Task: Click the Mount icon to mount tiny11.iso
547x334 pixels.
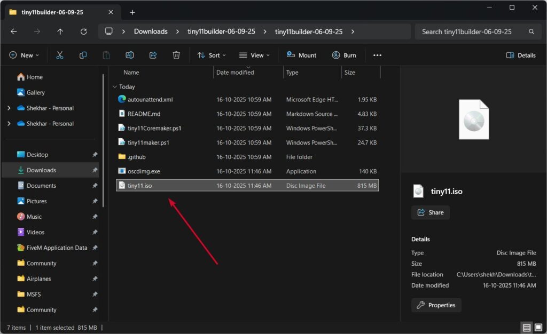Action: pos(301,55)
